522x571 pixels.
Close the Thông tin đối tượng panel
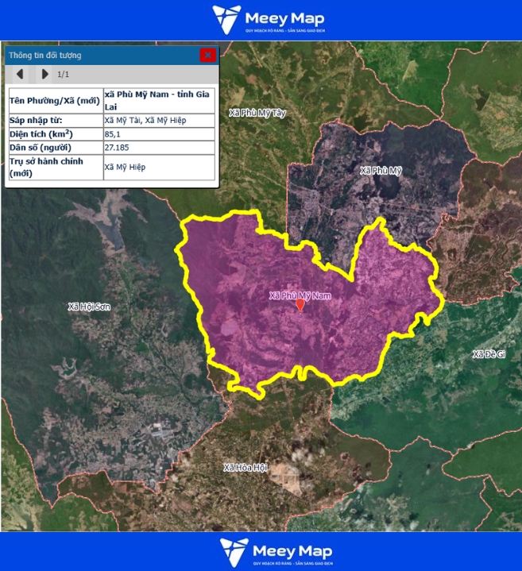click(207, 55)
